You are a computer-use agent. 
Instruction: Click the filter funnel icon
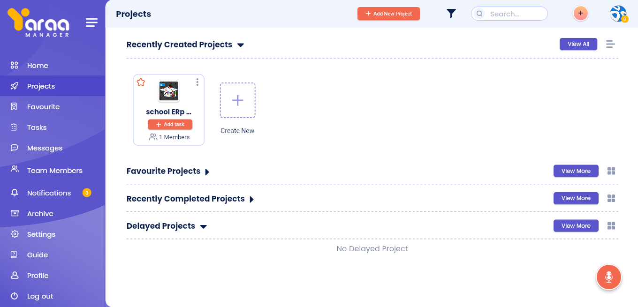(451, 14)
